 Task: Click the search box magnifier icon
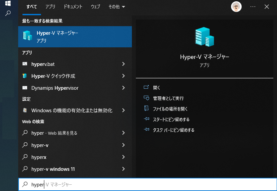click(x=25, y=184)
